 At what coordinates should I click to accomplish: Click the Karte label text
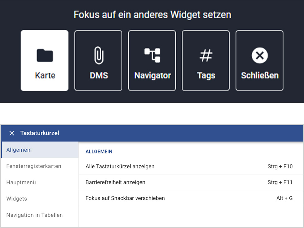tap(45, 75)
